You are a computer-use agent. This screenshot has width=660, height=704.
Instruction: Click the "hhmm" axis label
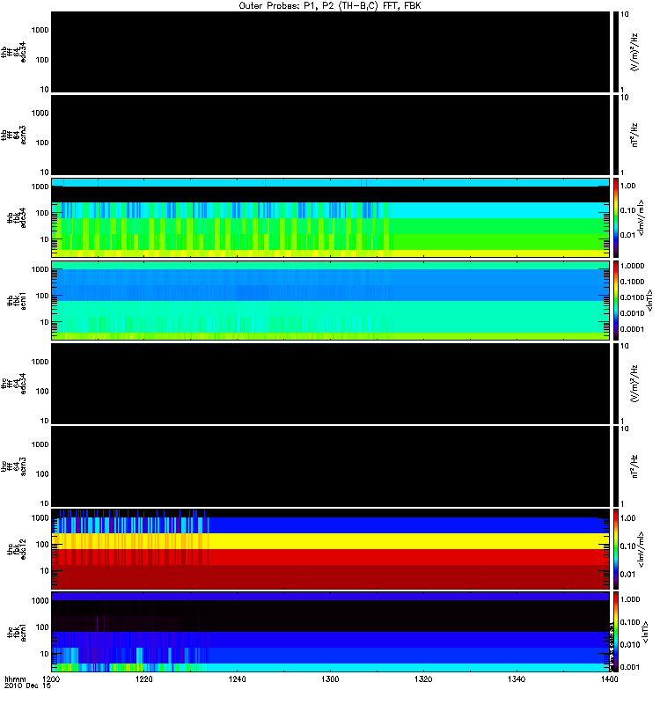pyautogui.click(x=15, y=679)
